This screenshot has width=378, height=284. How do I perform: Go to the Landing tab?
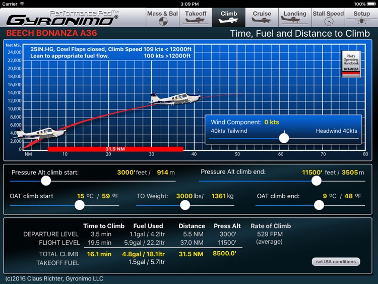pyautogui.click(x=295, y=17)
